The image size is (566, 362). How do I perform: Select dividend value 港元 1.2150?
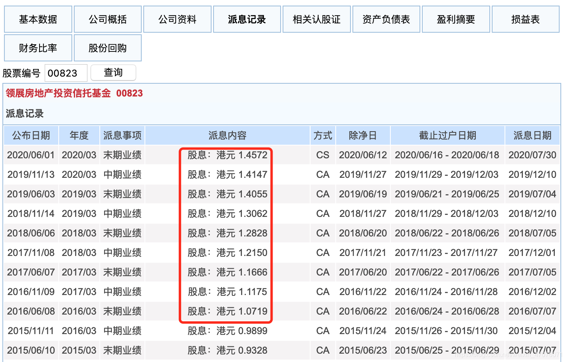coord(242,253)
